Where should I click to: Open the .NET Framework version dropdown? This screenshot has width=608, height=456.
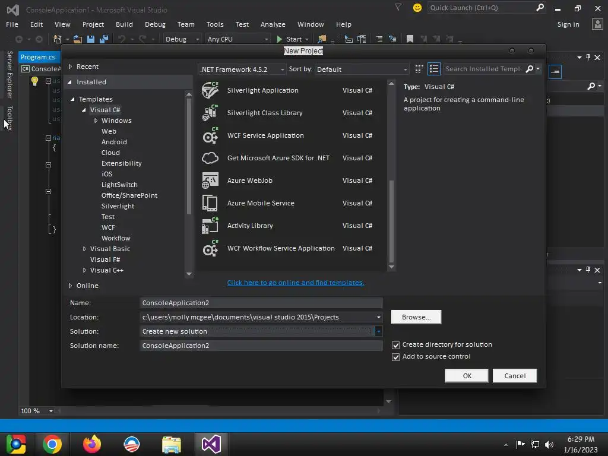242,69
